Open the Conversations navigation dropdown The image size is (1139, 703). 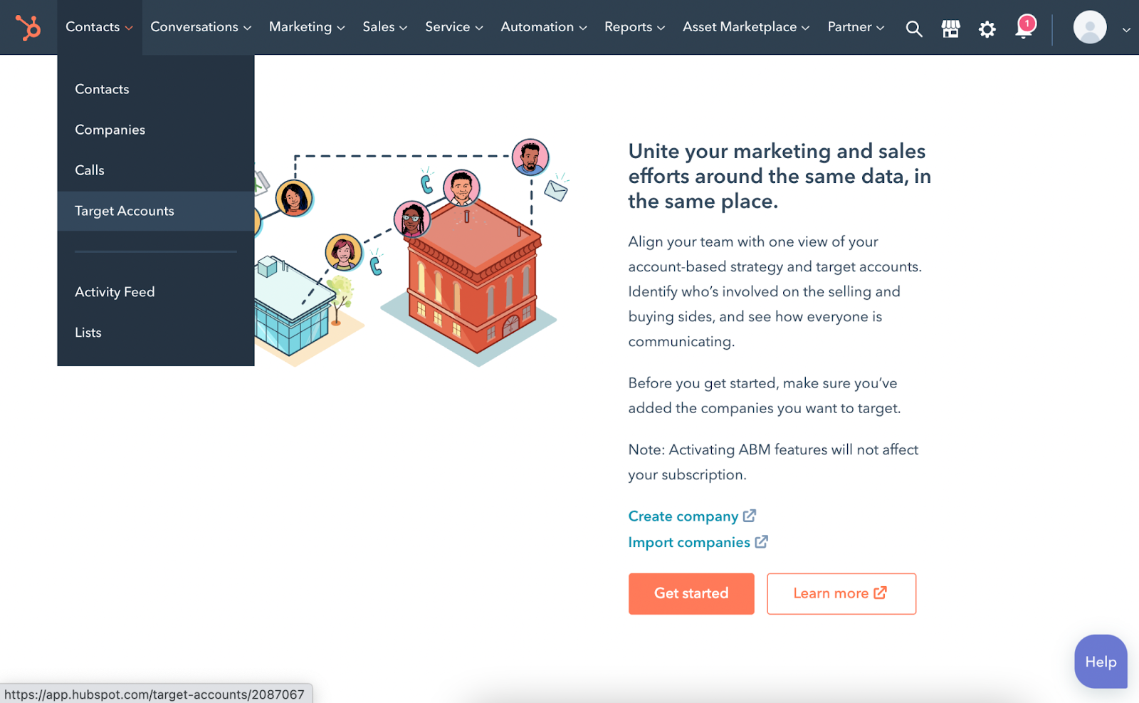pos(201,27)
